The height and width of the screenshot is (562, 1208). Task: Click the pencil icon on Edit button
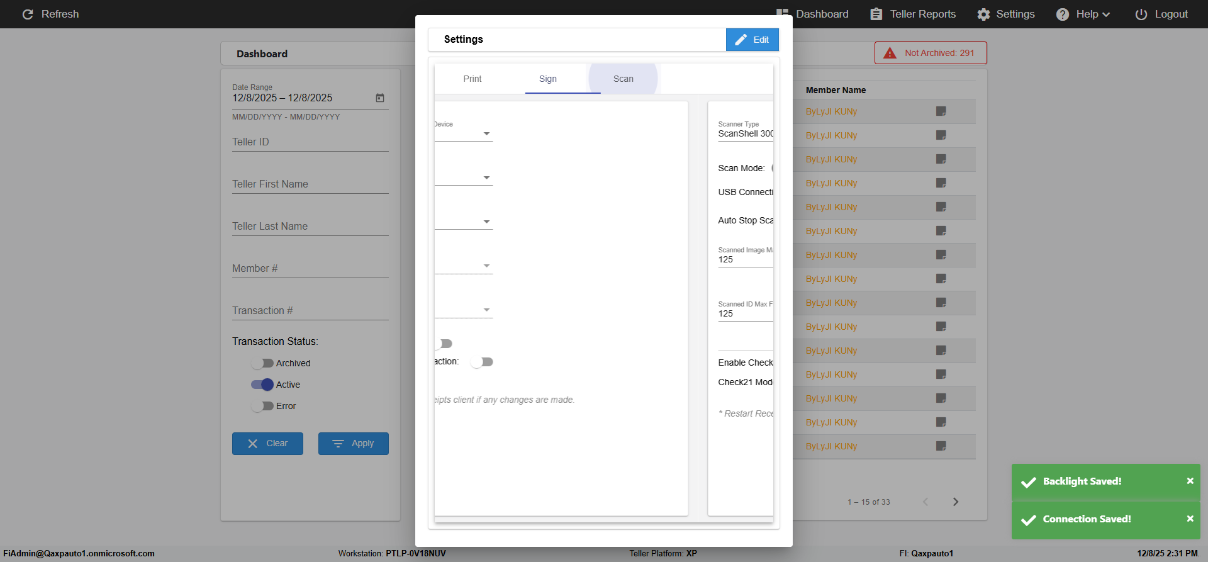[741, 40]
